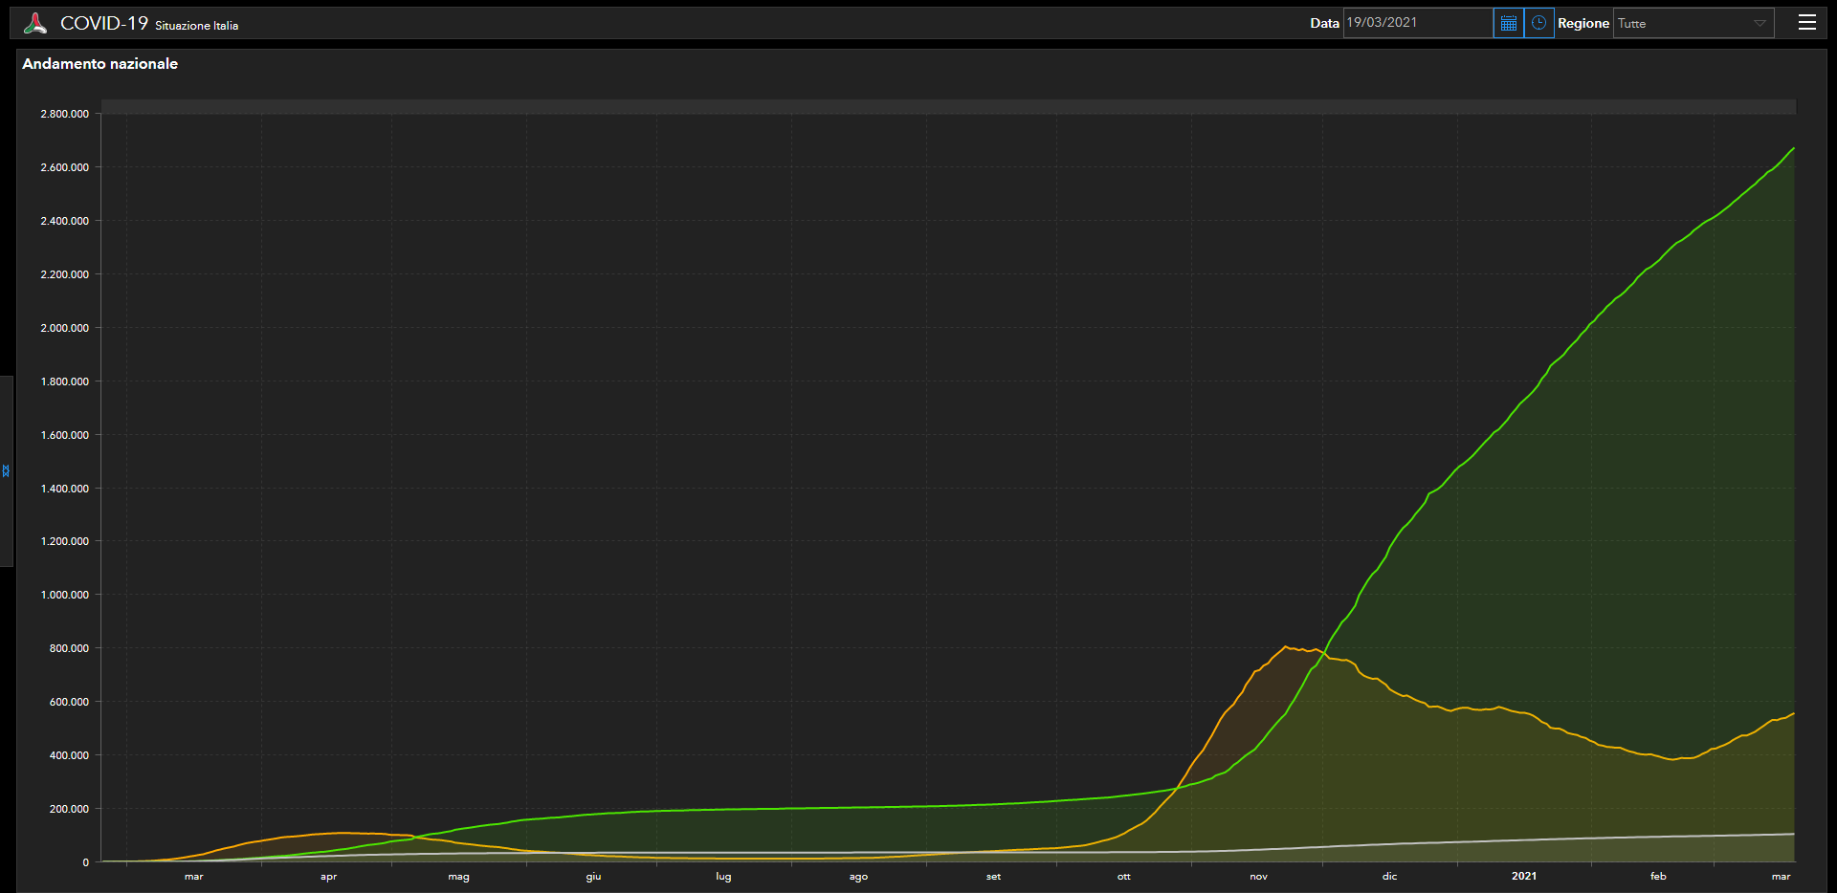Click the dic x-axis month label
Image resolution: width=1837 pixels, height=893 pixels.
(x=1389, y=877)
